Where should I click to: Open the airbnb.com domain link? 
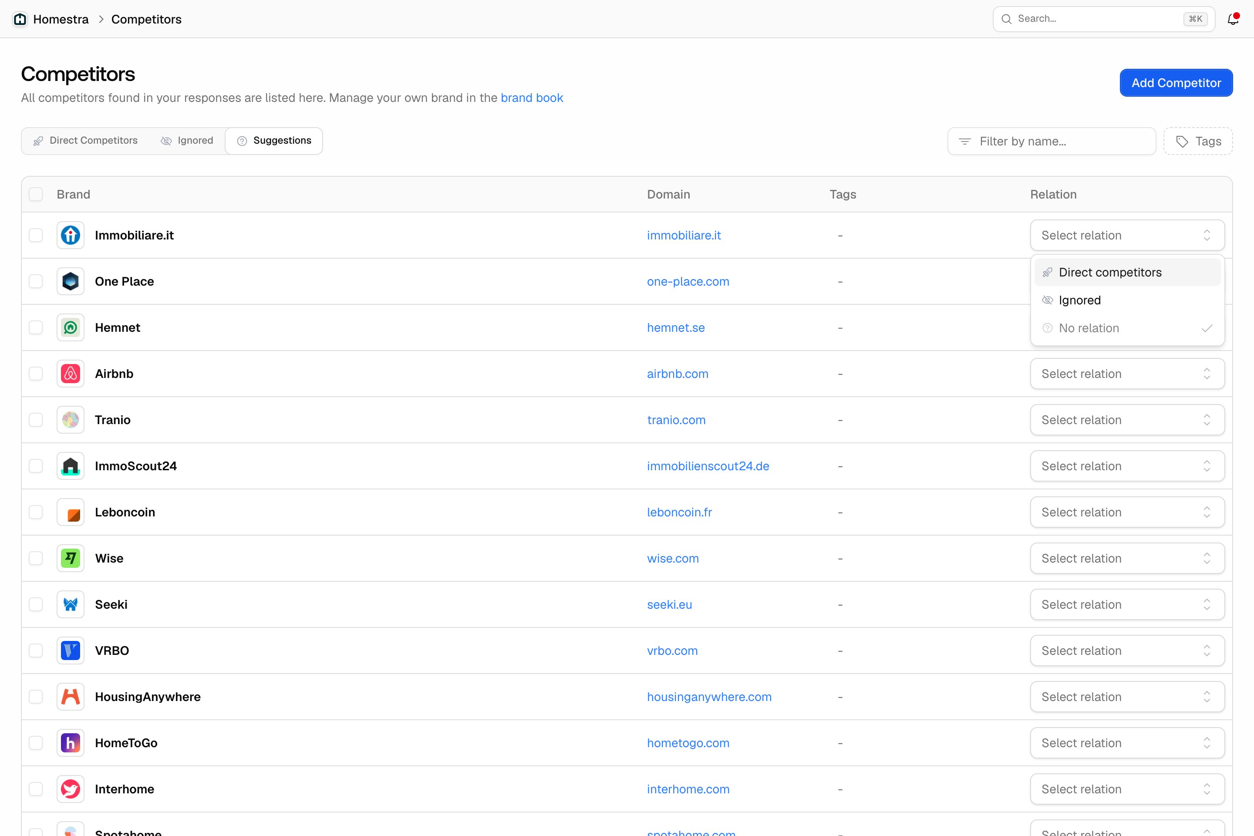point(678,374)
